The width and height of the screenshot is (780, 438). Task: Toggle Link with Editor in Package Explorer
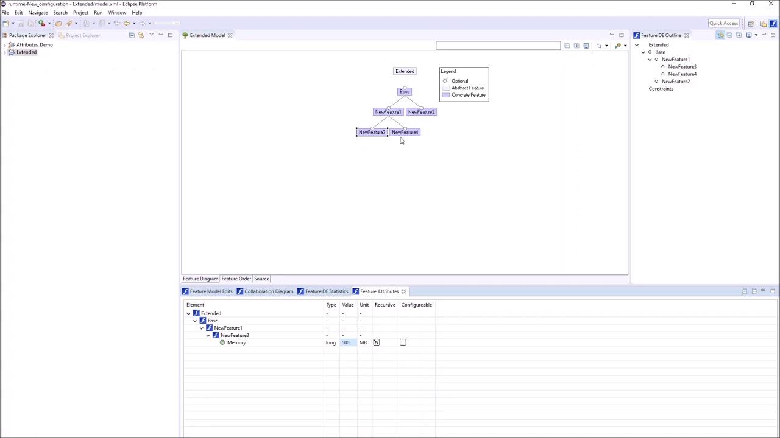click(141, 35)
